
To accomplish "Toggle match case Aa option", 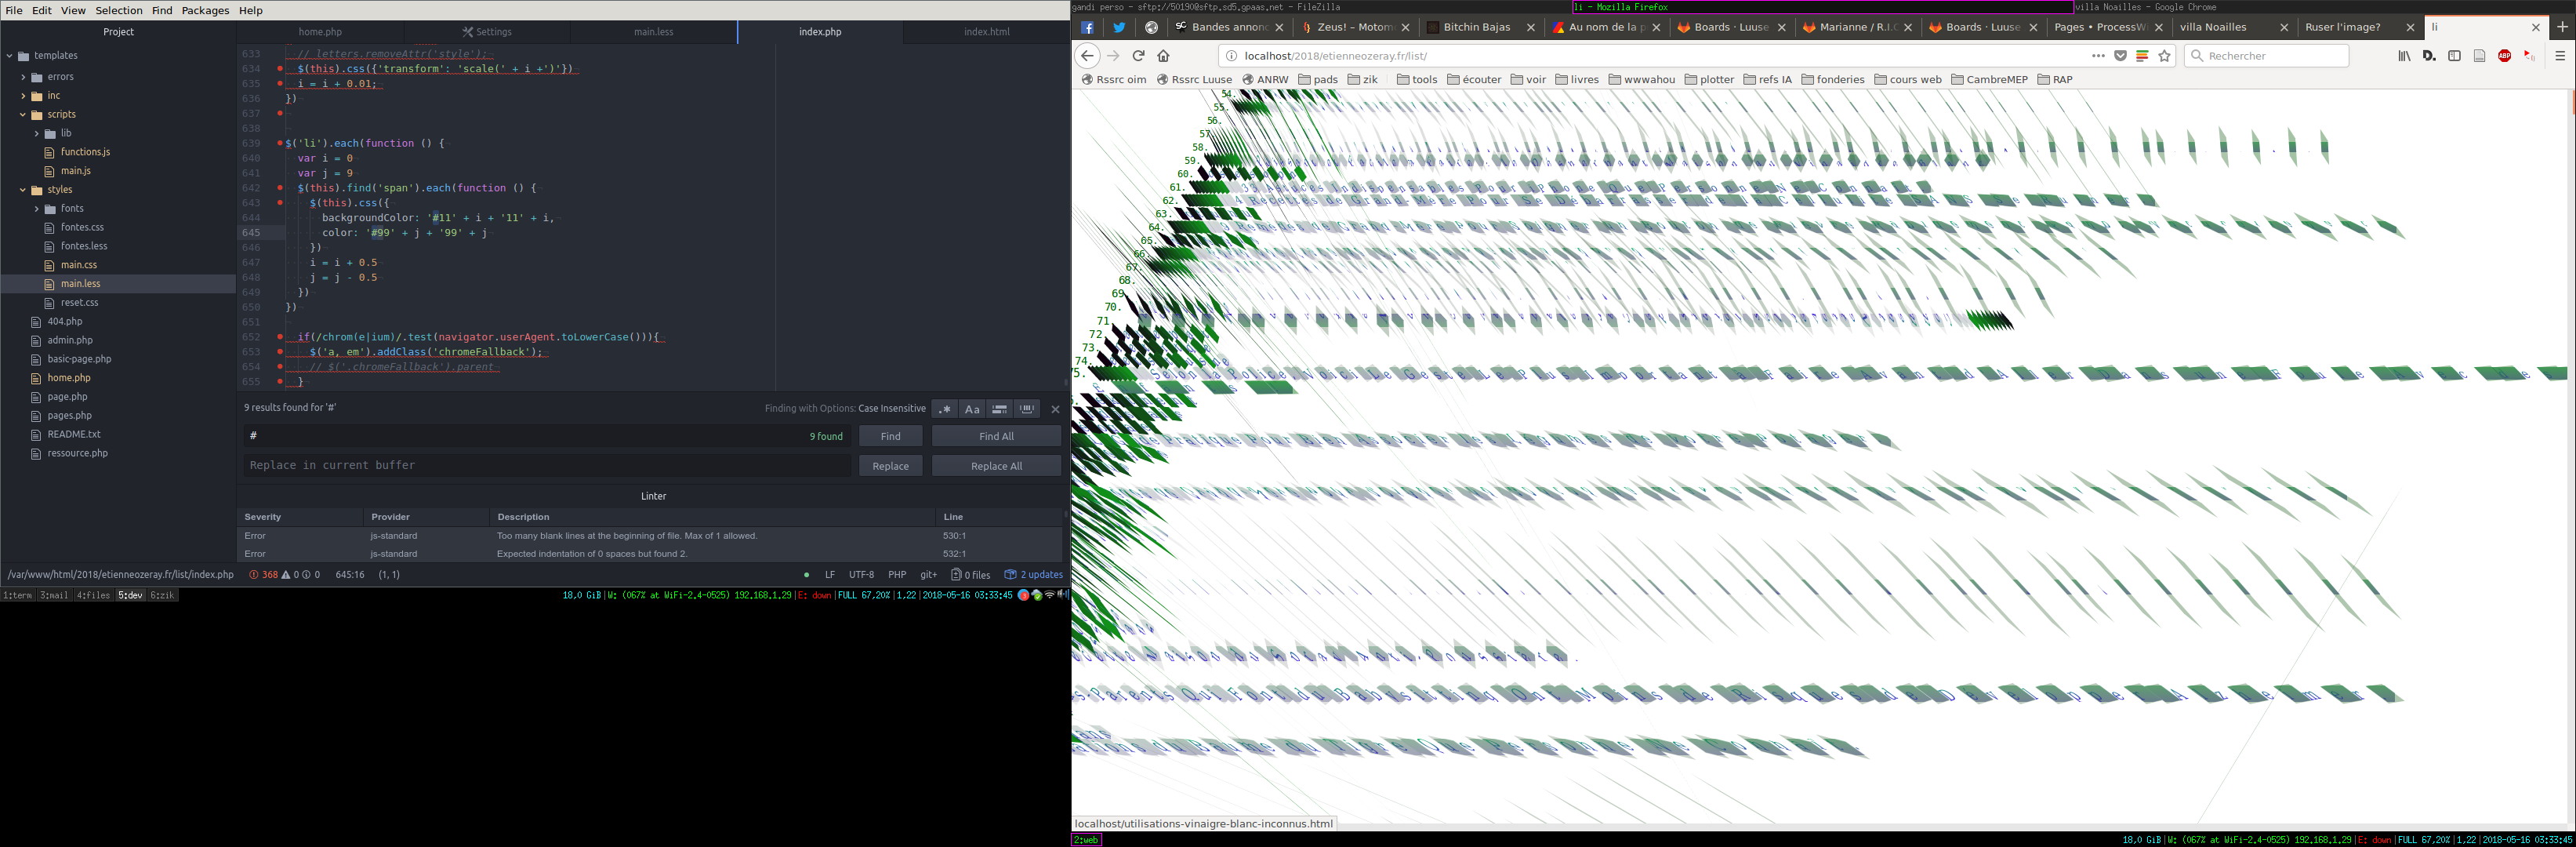I will tap(971, 409).
